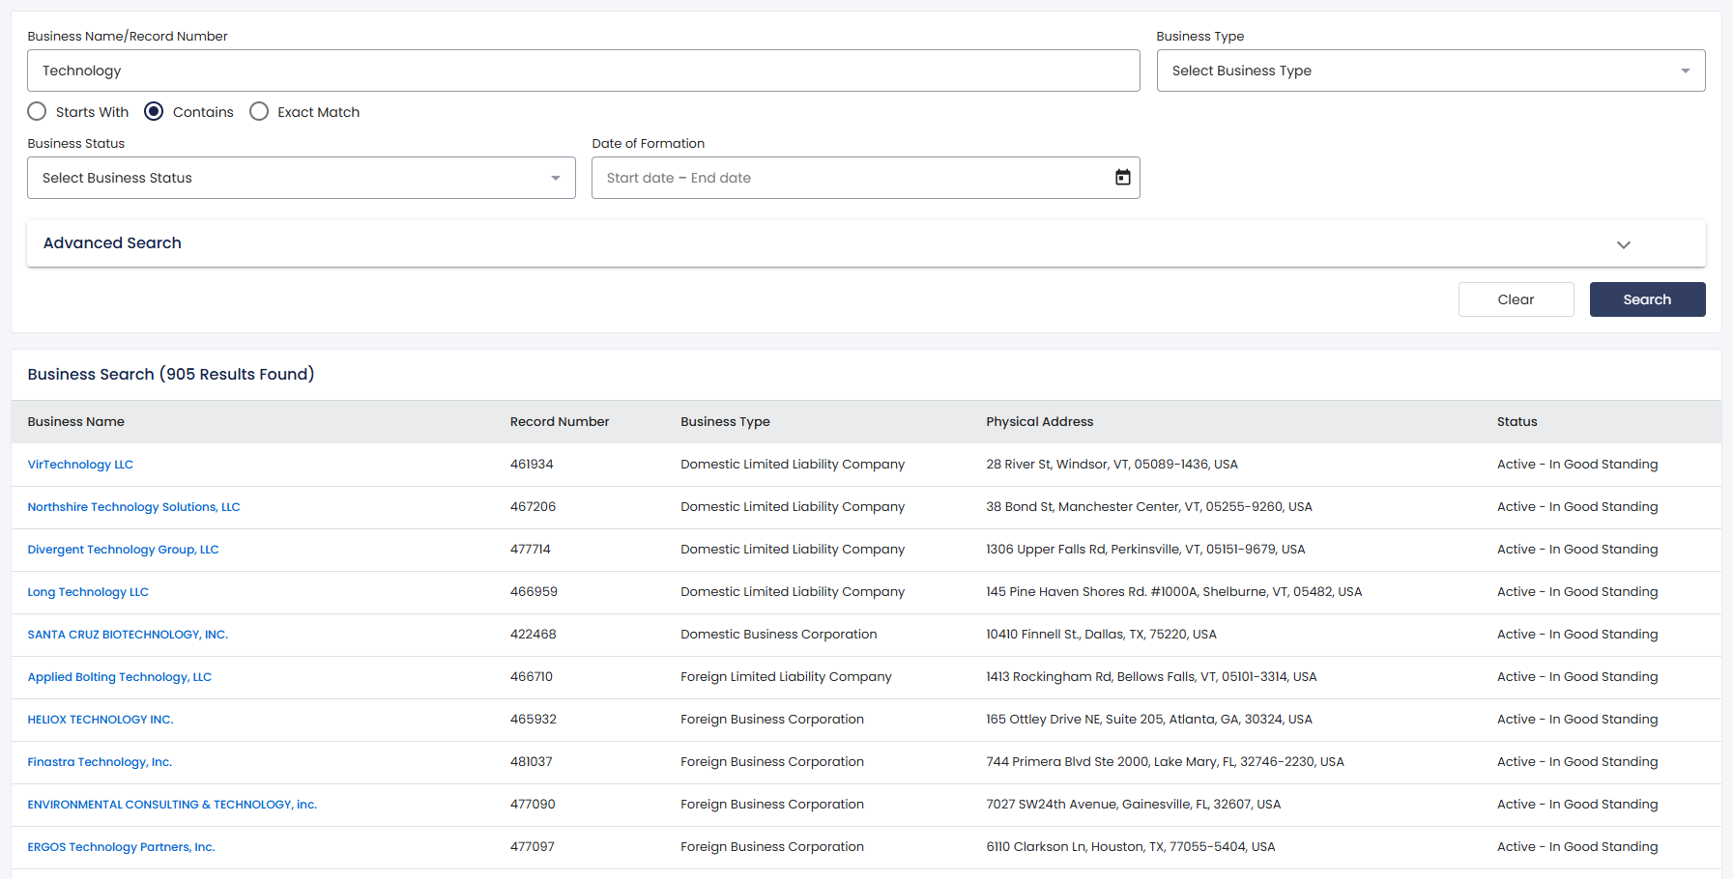The width and height of the screenshot is (1733, 879).
Task: Select the Exact Match radio button
Action: click(x=259, y=112)
